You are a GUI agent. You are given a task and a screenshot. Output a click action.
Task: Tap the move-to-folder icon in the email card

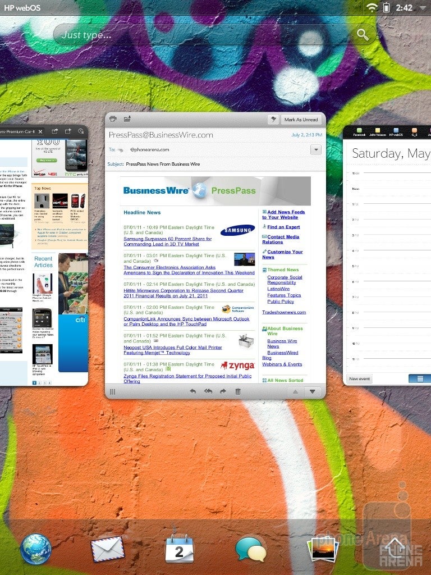pyautogui.click(x=127, y=119)
